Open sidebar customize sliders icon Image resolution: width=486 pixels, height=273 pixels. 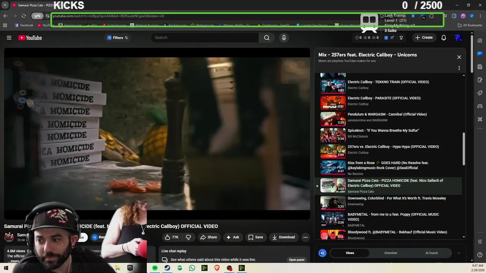point(480,241)
